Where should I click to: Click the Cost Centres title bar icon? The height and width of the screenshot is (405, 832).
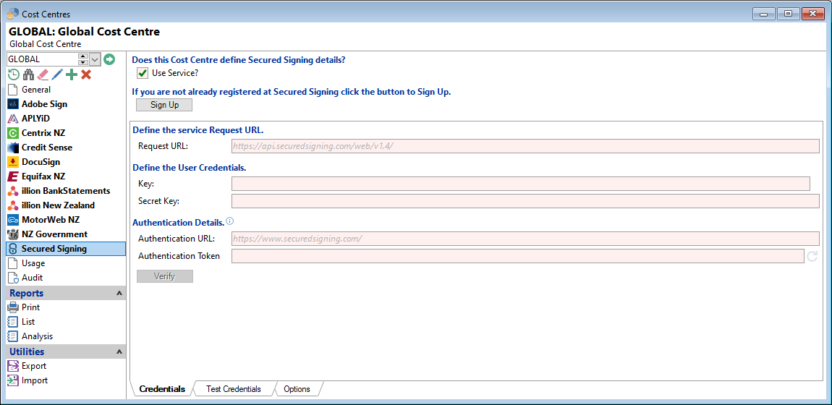click(12, 14)
